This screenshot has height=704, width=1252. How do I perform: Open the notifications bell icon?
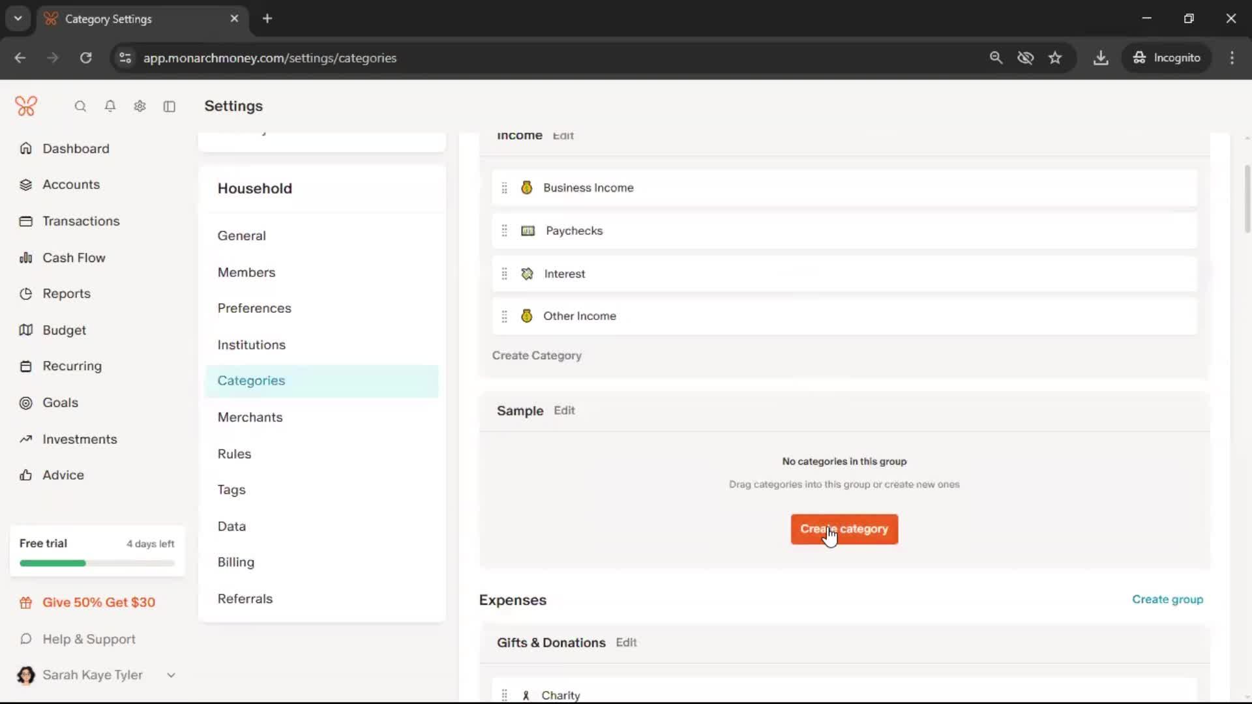(x=110, y=106)
